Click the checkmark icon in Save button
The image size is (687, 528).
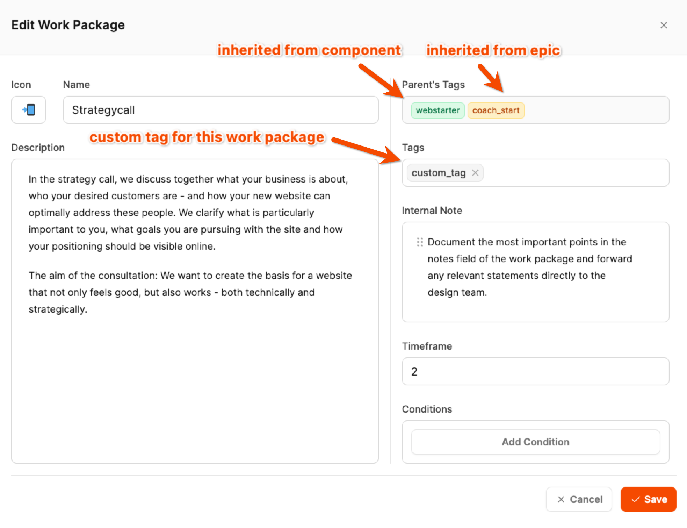(635, 499)
